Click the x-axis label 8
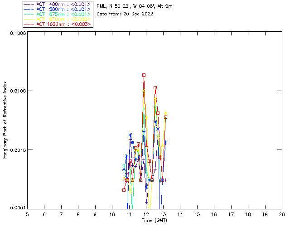This screenshot has height=232, width=290. click(78, 214)
